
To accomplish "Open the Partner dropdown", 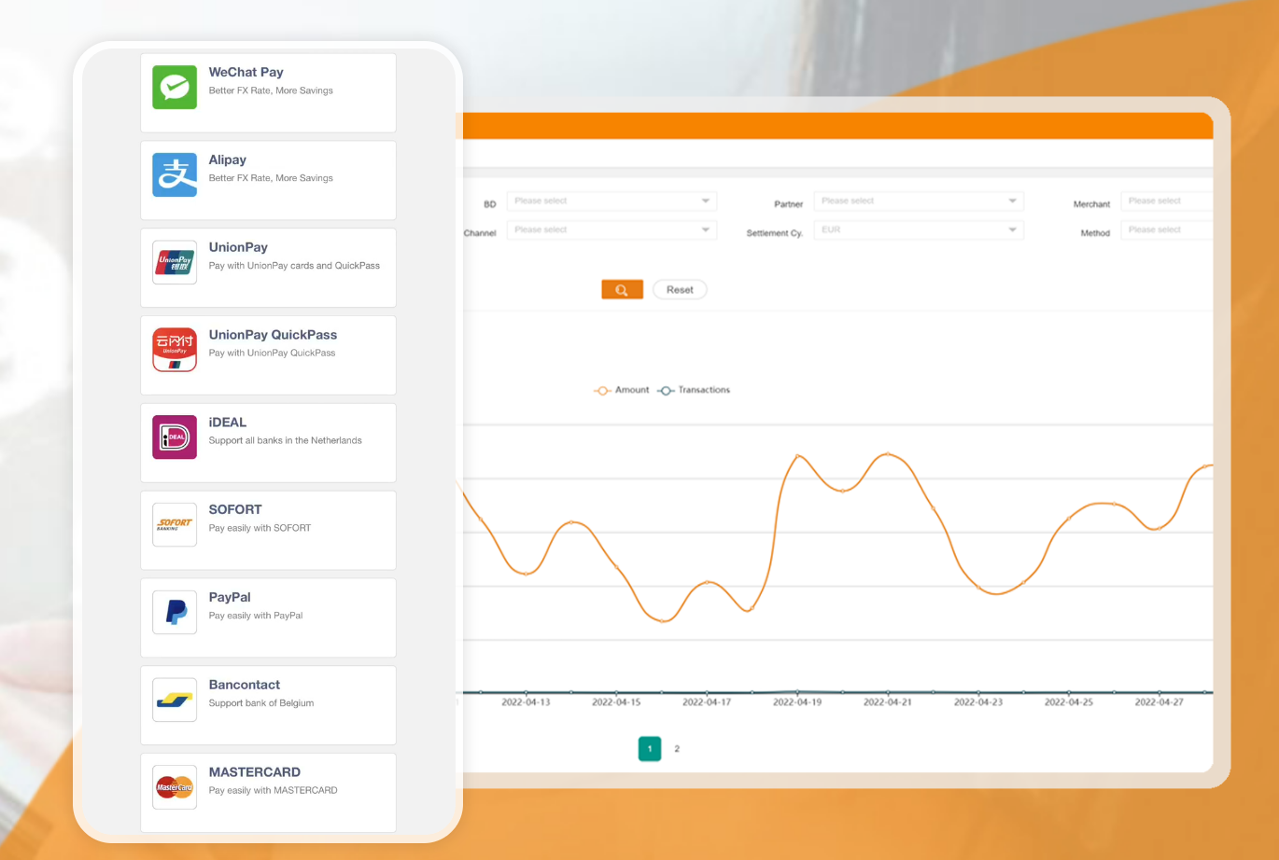I will click(x=919, y=201).
